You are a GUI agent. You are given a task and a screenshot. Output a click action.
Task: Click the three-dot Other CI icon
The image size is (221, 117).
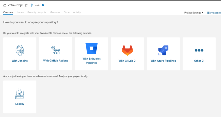(x=199, y=50)
